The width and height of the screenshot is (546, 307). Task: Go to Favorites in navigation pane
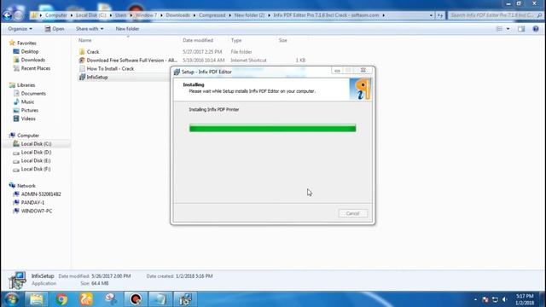(x=26, y=43)
